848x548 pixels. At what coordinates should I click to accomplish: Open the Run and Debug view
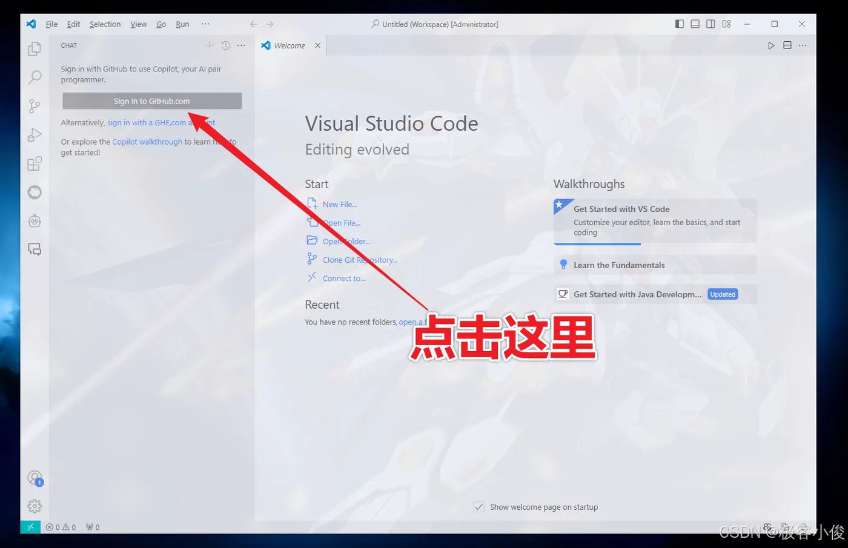pos(35,134)
